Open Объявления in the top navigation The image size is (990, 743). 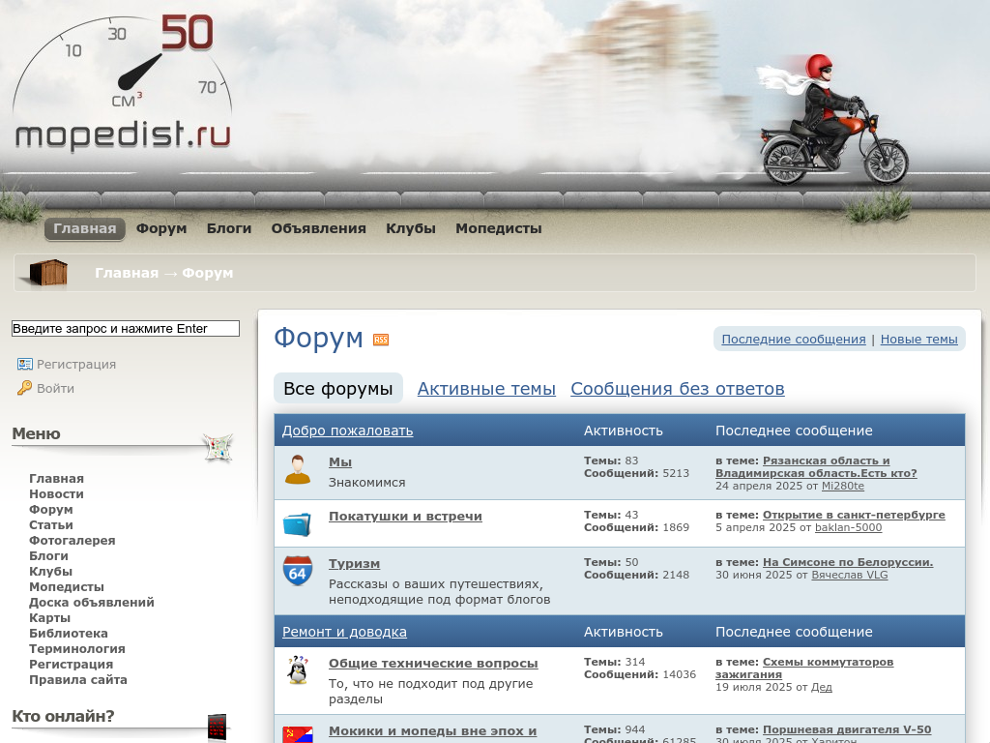pos(318,229)
